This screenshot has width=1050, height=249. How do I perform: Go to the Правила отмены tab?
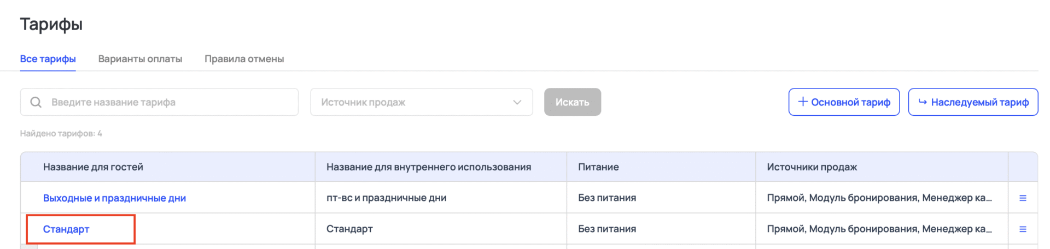(x=244, y=59)
